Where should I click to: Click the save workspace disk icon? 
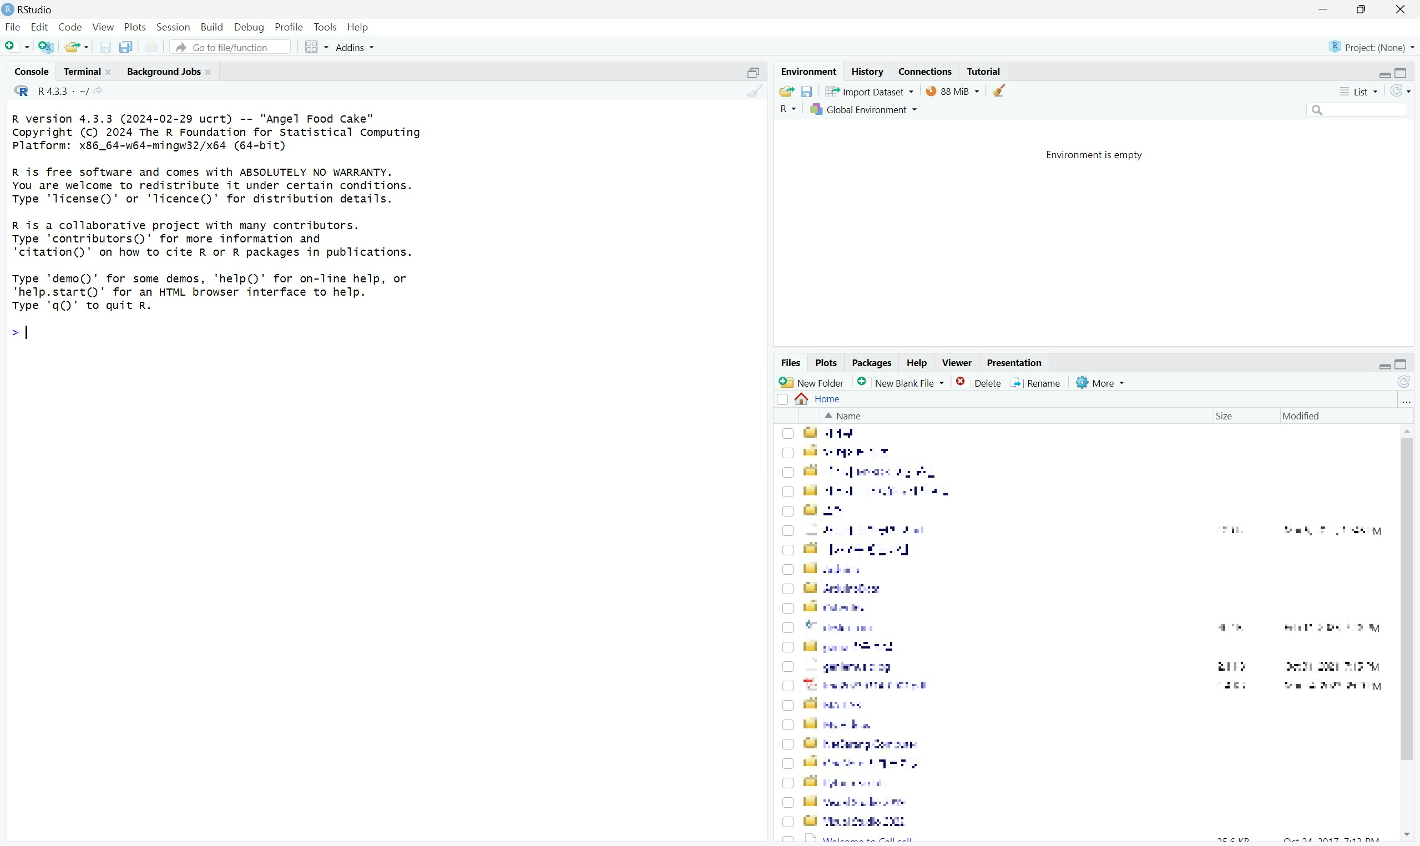[806, 92]
